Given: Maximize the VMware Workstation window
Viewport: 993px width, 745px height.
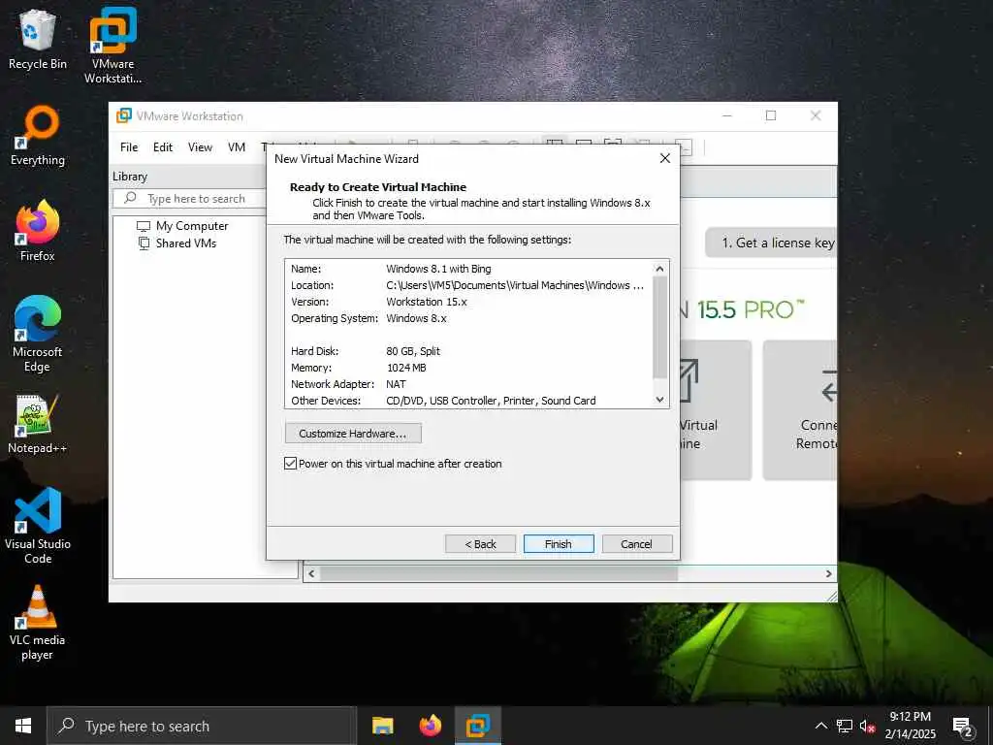Looking at the screenshot, I should pos(771,115).
